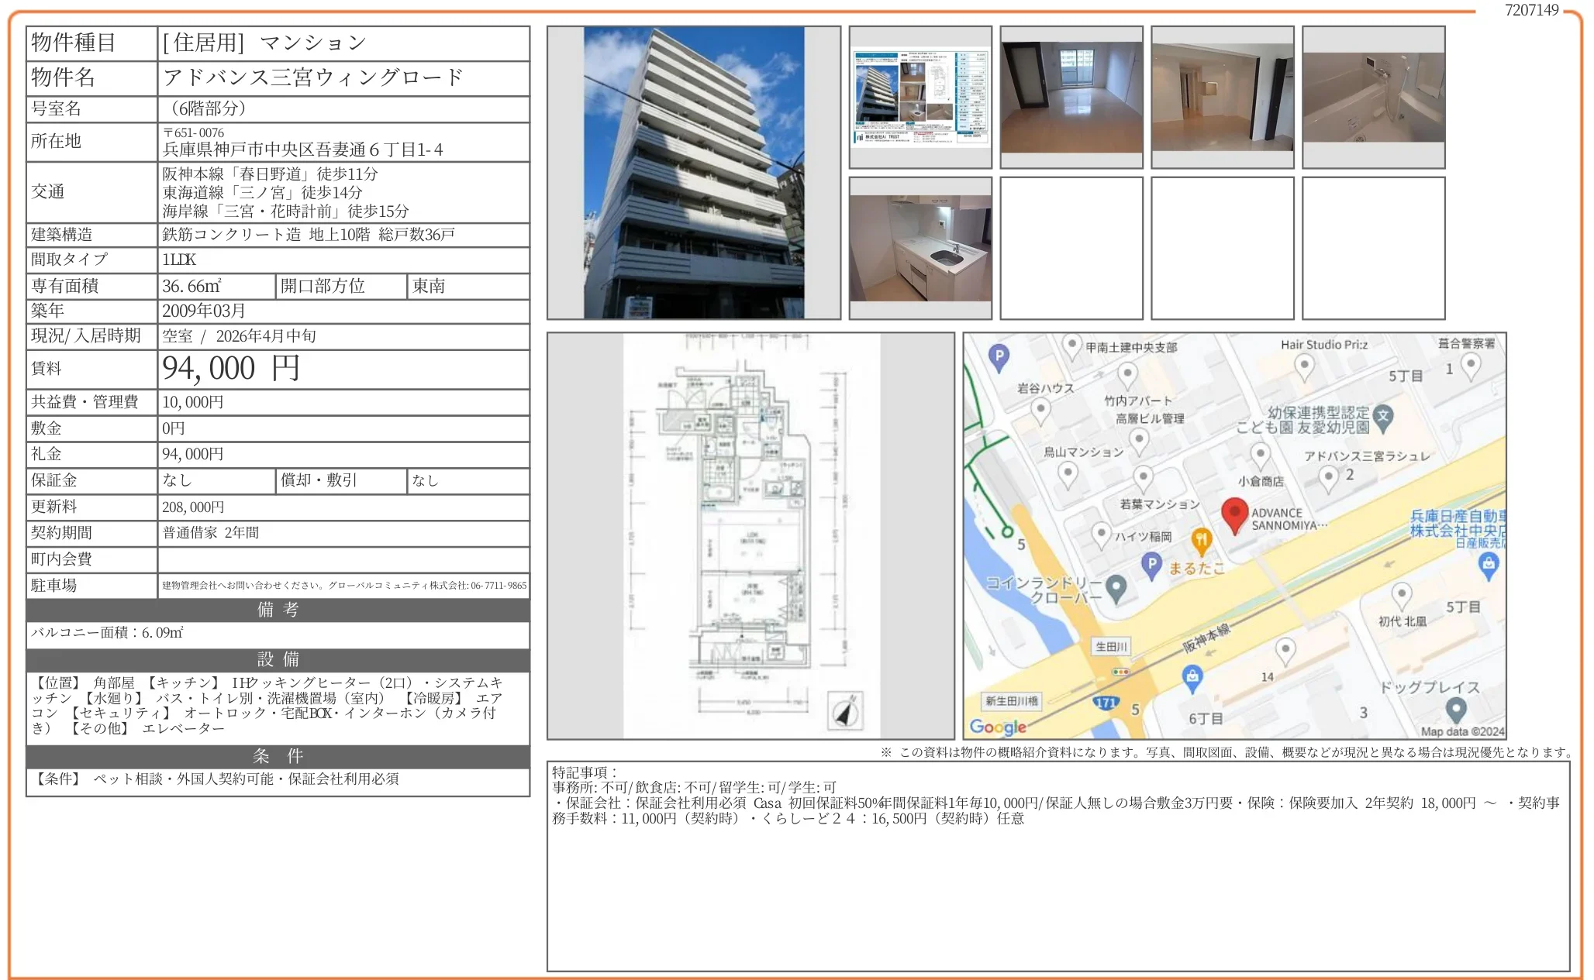Viewport: 1594px width, 980px height.
Task: Click the red ADVANCE SANNOMIYA map pin
Action: (1234, 514)
